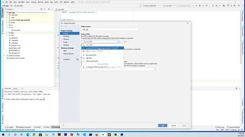Open the Tools menu

click(x=56, y=2)
